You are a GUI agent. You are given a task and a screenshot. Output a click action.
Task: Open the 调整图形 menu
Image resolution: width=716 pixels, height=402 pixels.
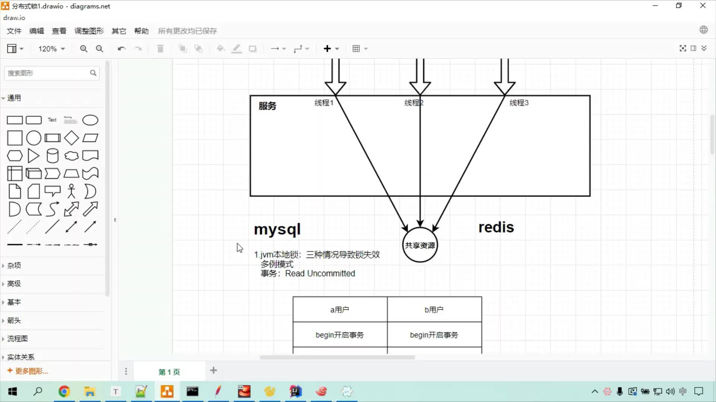[89, 31]
